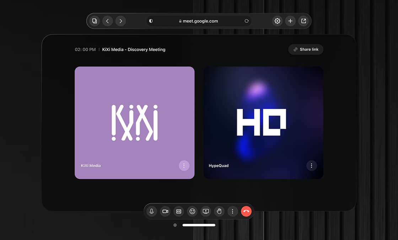Raise your hand in the meeting
This screenshot has height=240, width=398.
tap(219, 211)
